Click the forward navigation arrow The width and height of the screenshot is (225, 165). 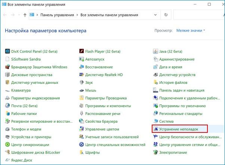coord(13,15)
